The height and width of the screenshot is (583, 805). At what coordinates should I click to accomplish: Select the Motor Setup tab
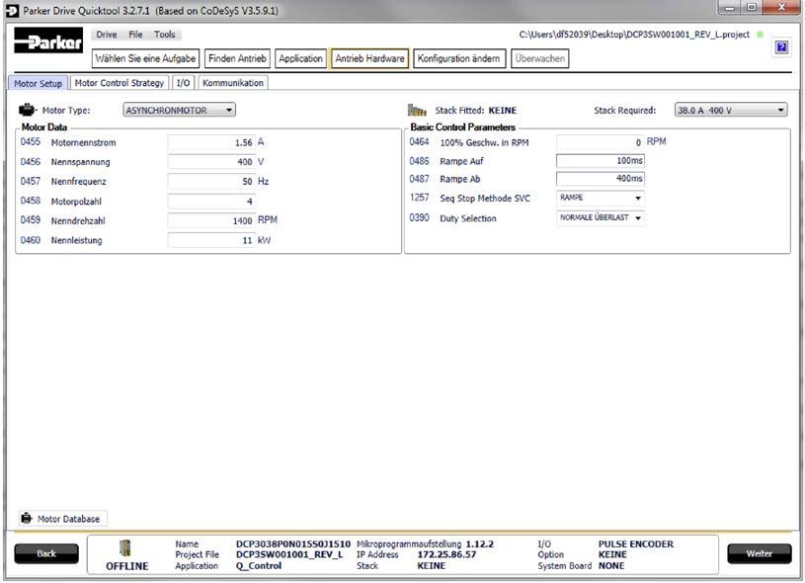click(38, 83)
